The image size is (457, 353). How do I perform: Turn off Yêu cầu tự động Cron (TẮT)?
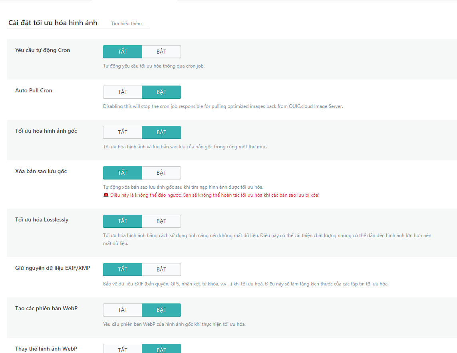[123, 52]
